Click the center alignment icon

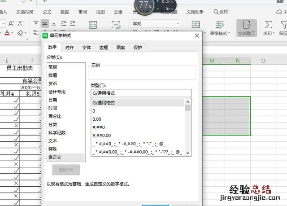pyautogui.click(x=45, y=22)
